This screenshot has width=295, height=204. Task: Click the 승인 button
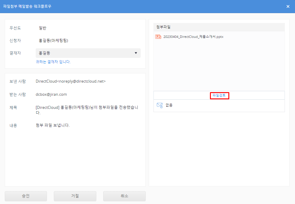(x=26, y=196)
